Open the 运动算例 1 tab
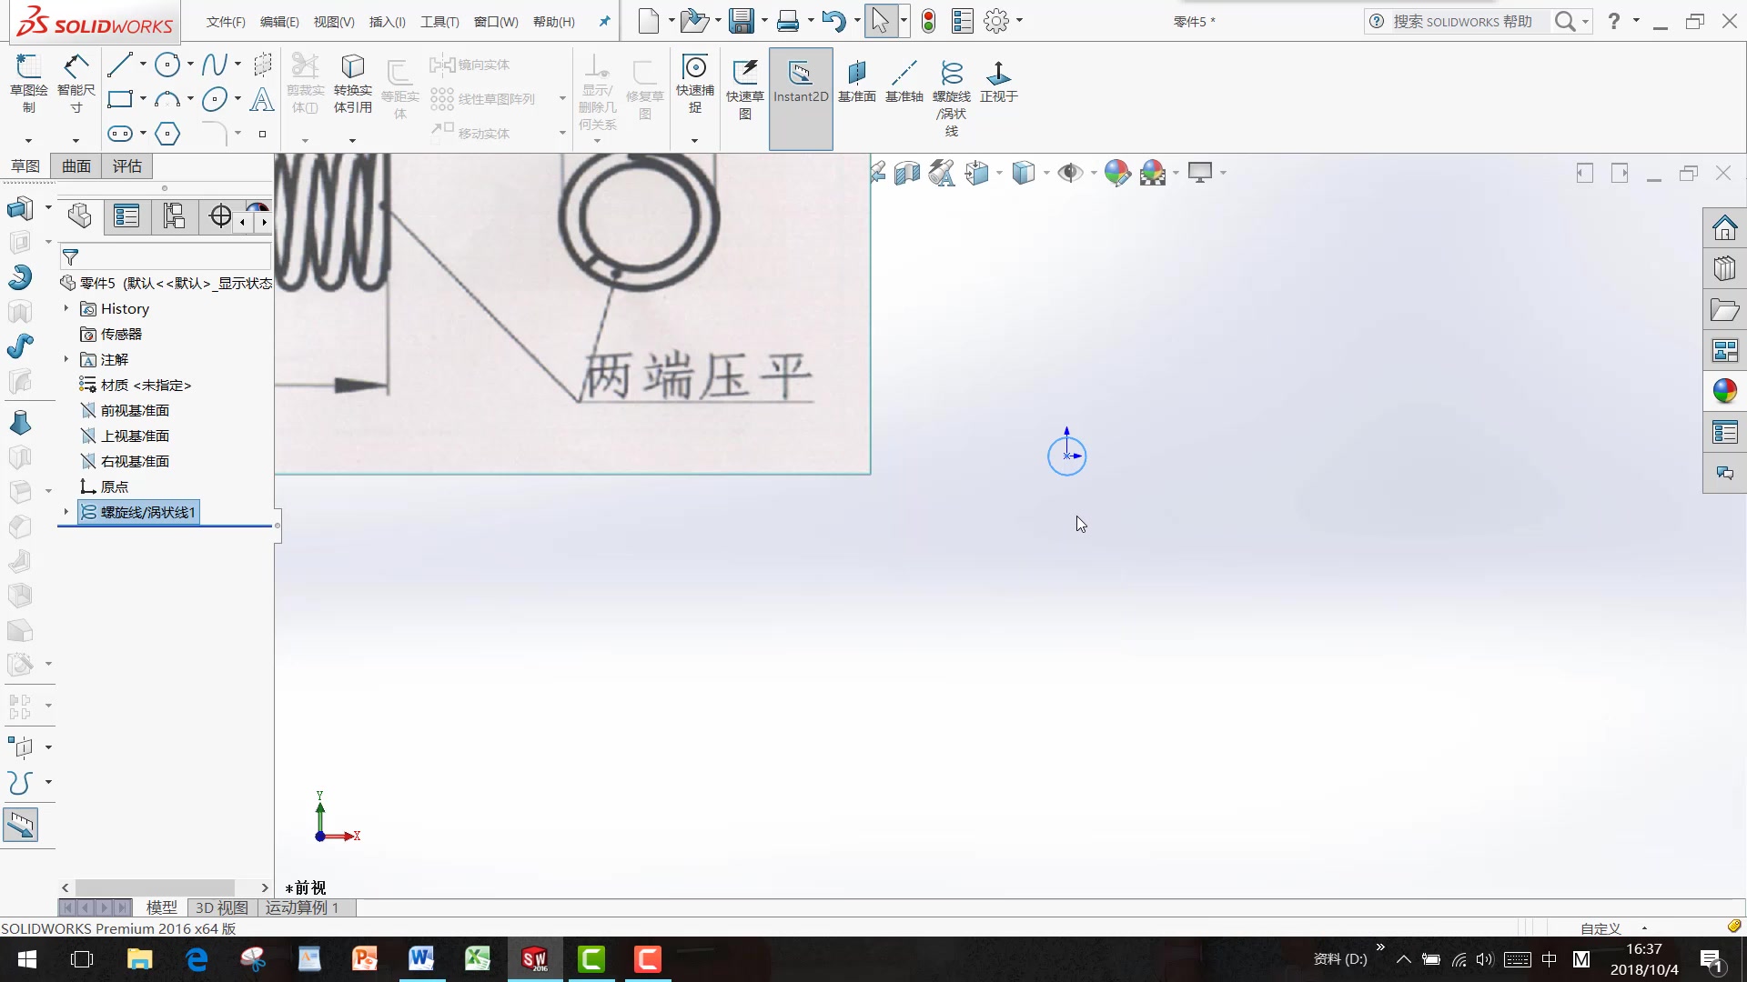The height and width of the screenshot is (982, 1747). [x=303, y=907]
